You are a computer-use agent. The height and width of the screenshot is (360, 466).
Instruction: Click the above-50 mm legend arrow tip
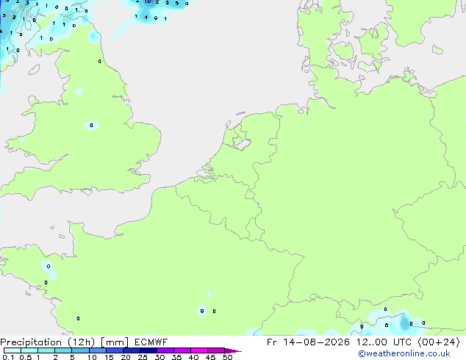[x=233, y=350]
